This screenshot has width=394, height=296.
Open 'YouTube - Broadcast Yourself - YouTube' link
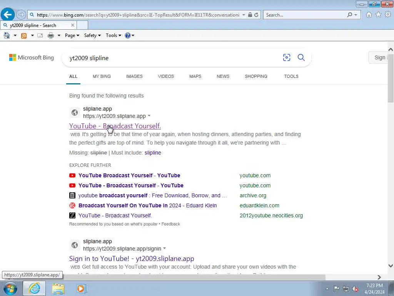[131, 185]
